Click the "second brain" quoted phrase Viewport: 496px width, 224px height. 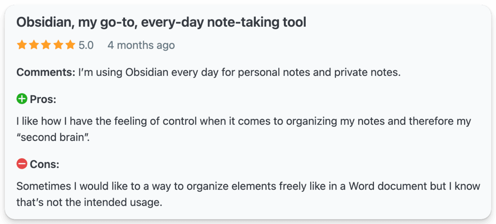tap(53, 137)
